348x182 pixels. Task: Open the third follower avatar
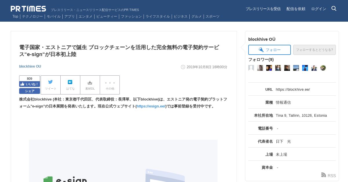click(269, 68)
